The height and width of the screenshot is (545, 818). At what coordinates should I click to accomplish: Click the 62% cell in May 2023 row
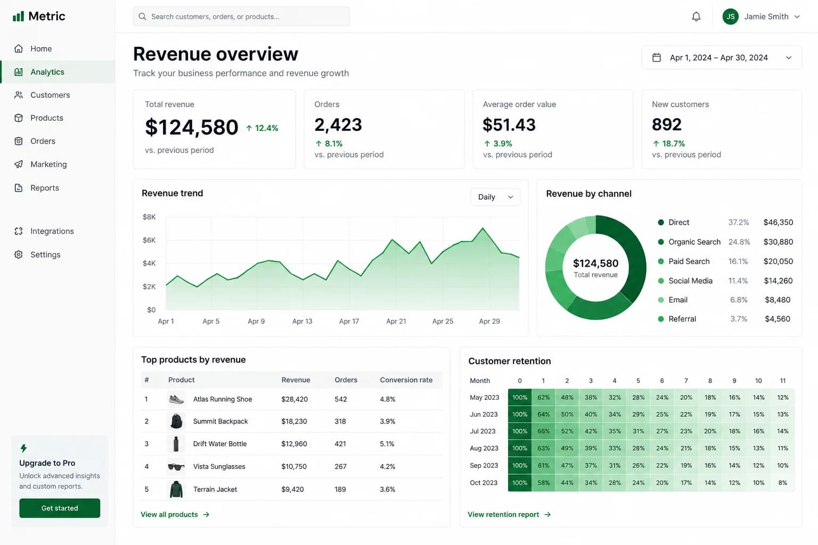(543, 398)
